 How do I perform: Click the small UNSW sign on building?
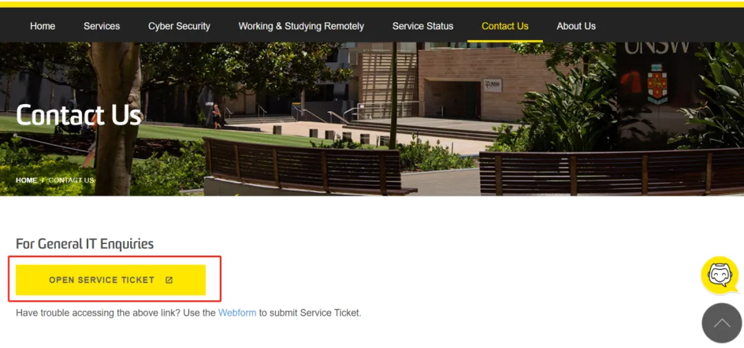point(493,85)
